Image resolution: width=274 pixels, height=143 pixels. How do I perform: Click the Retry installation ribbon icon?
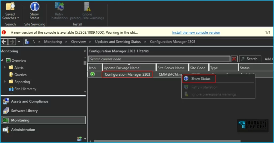pos(59,6)
